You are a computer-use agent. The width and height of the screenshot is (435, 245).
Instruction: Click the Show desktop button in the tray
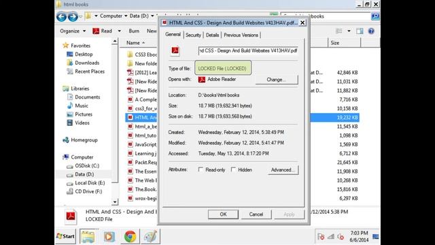click(376, 237)
